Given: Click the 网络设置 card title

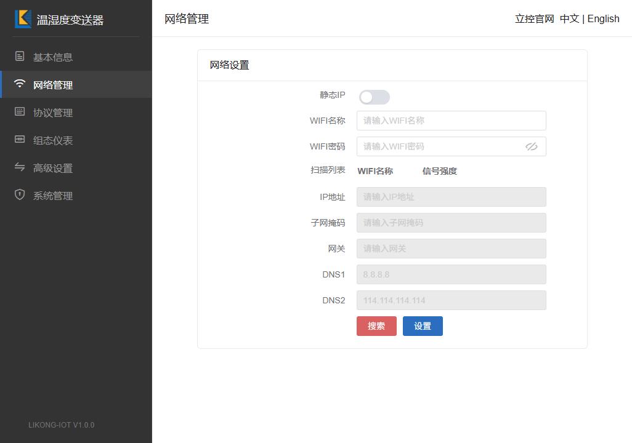Looking at the screenshot, I should pyautogui.click(x=229, y=65).
